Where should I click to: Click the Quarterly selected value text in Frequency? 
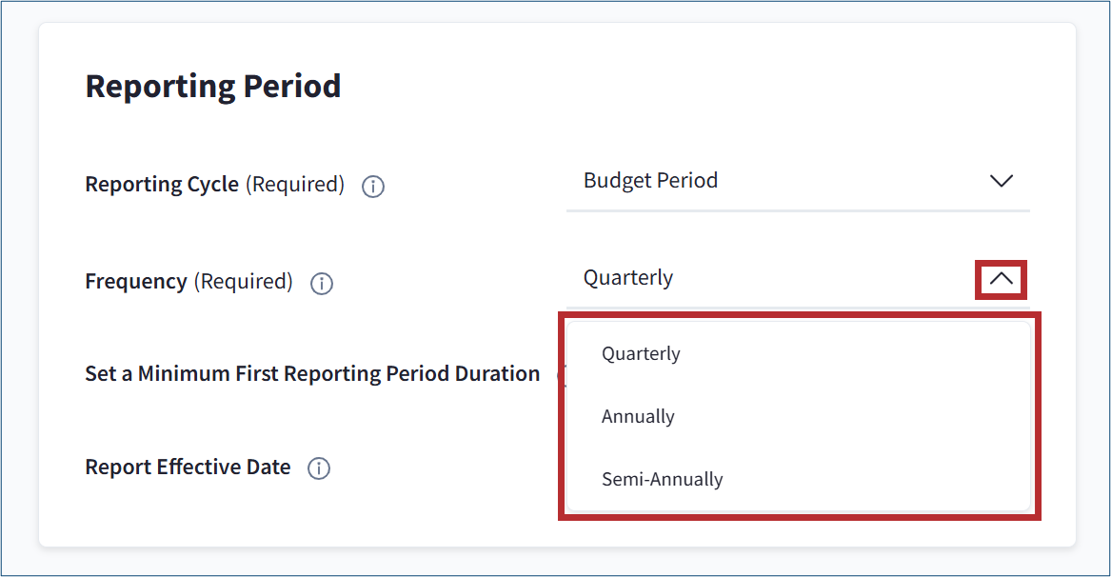(628, 278)
